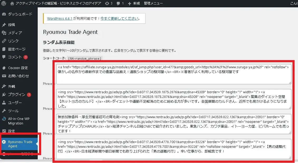Click the All-in-One WP Migration icon
This screenshot has height=163, width=298.
[x=4, y=119]
